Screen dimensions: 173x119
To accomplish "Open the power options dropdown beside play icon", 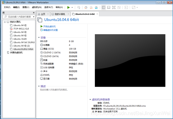I will point(72,7).
